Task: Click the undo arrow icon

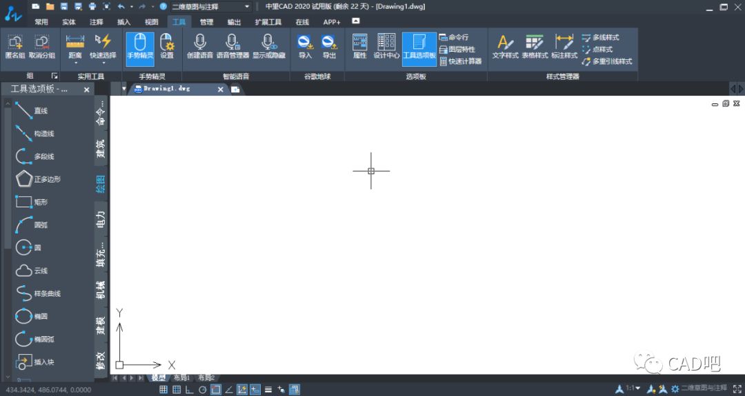Action: click(x=121, y=7)
